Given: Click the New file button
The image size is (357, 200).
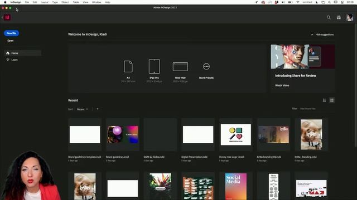Looking at the screenshot, I should click(11, 33).
